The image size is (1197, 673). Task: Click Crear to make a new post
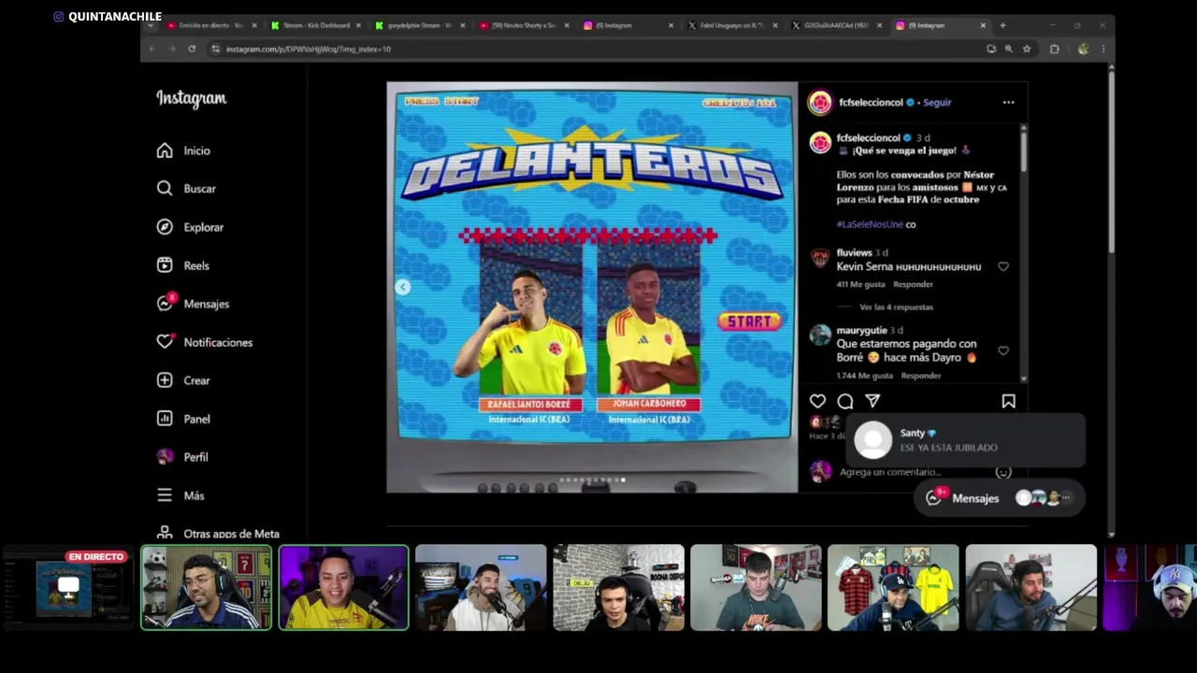pos(184,380)
